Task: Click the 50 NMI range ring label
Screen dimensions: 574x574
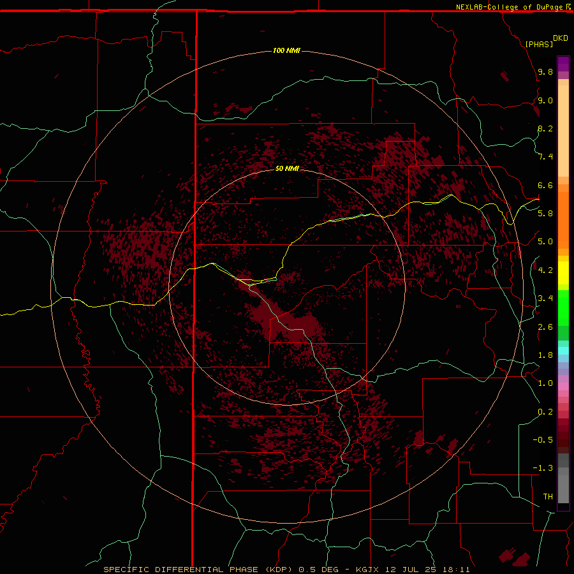Action: (287, 168)
